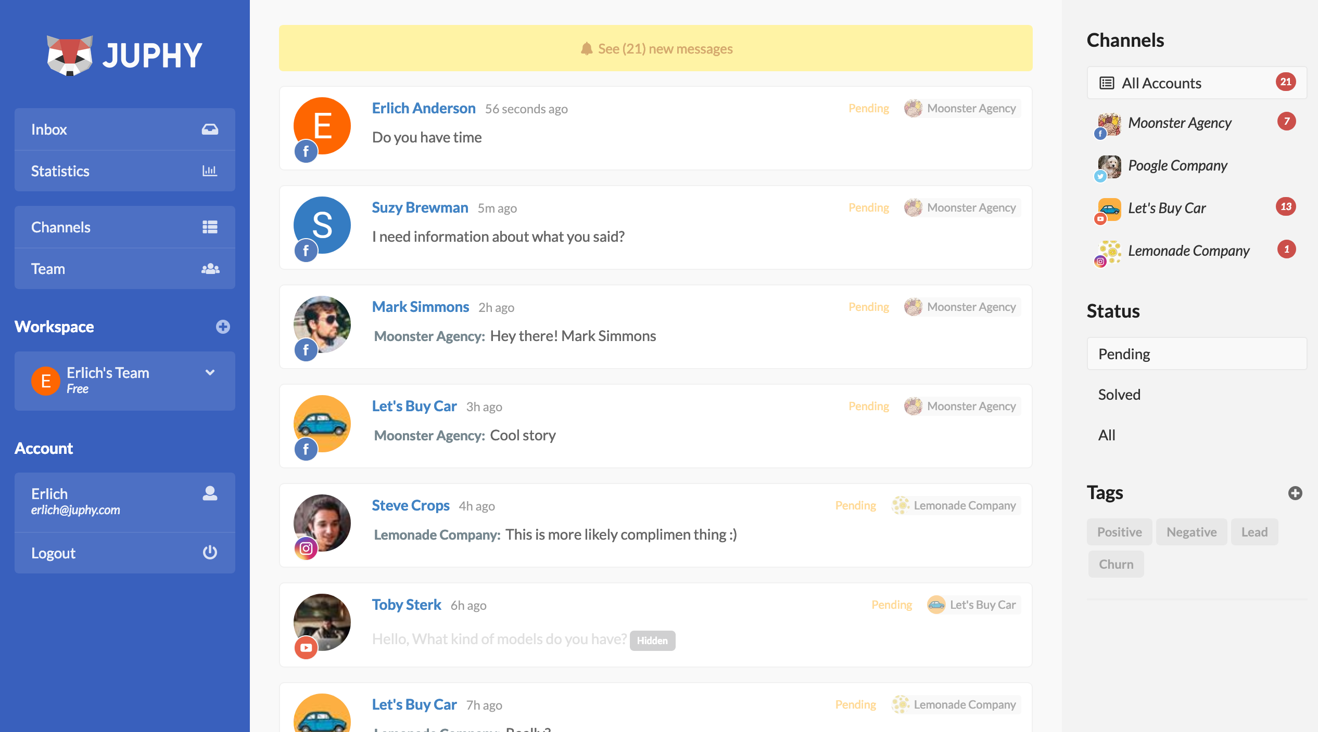Open the Let's Buy Car channel
The width and height of the screenshot is (1318, 732).
(x=1167, y=208)
